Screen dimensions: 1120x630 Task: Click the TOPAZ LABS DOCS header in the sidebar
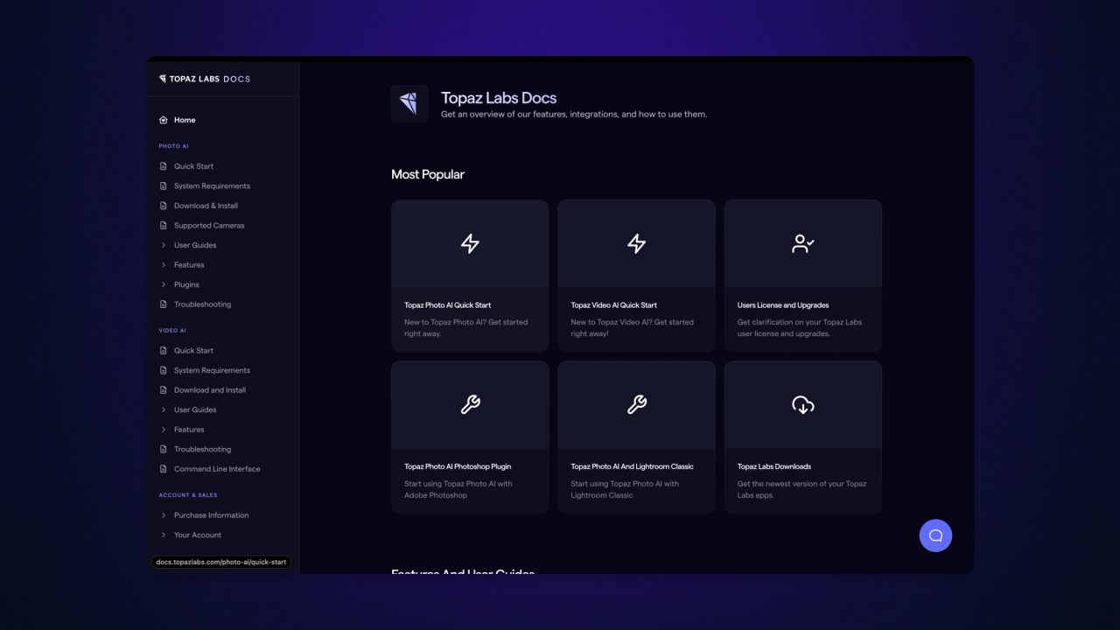(204, 78)
